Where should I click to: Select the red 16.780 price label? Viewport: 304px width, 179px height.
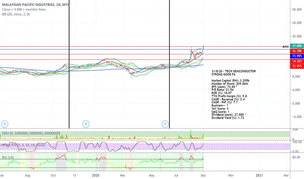297,51
